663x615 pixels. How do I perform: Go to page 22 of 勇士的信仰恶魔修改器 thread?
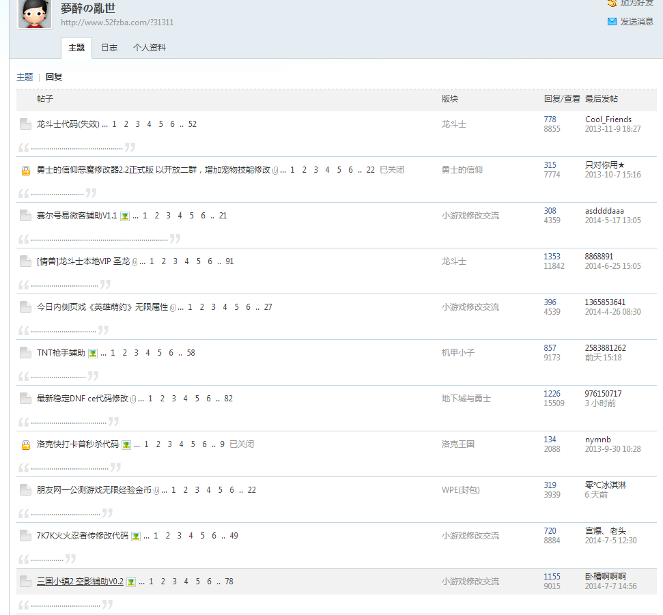[x=370, y=170]
